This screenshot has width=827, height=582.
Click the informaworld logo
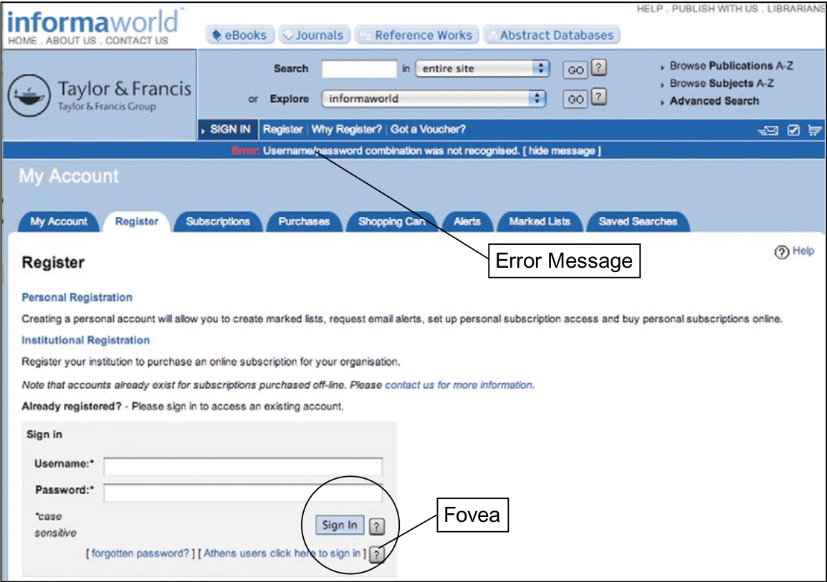point(94,21)
